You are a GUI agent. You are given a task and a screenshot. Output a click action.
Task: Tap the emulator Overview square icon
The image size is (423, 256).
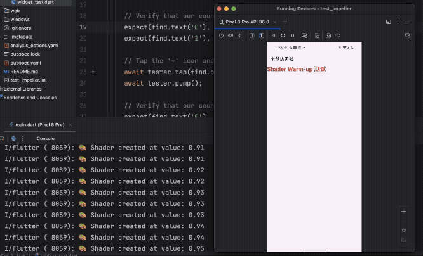292,35
